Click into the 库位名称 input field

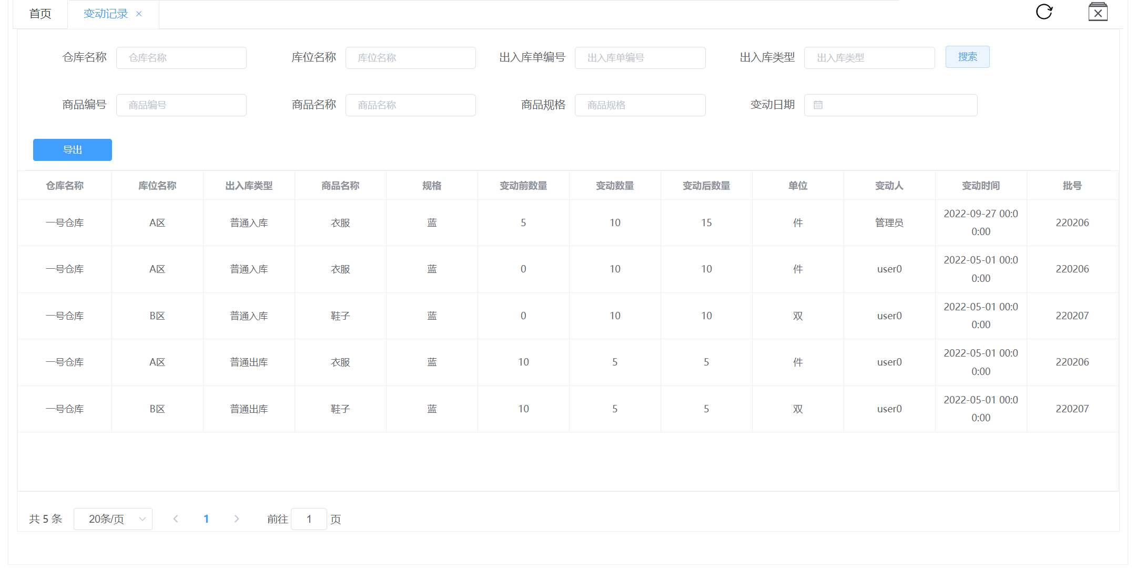point(410,58)
